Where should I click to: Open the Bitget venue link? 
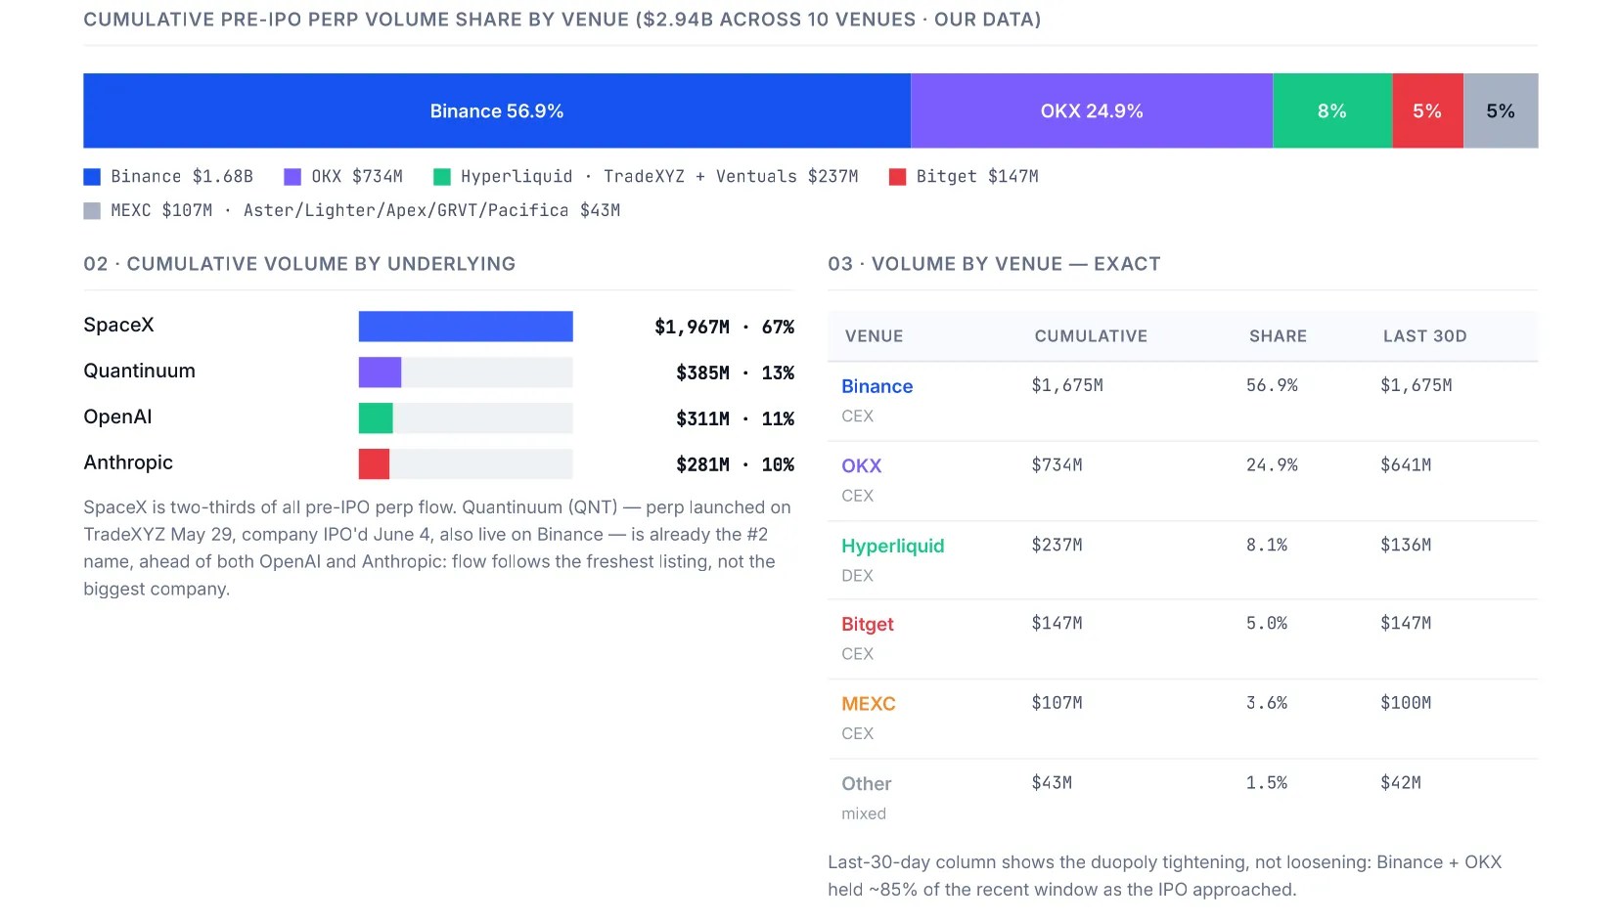click(x=868, y=624)
